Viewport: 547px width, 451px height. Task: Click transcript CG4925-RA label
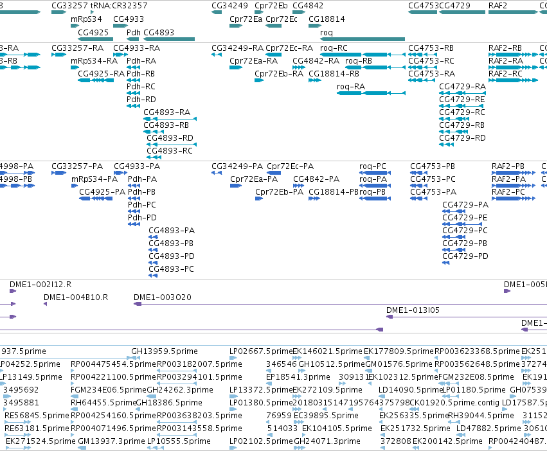tap(101, 74)
